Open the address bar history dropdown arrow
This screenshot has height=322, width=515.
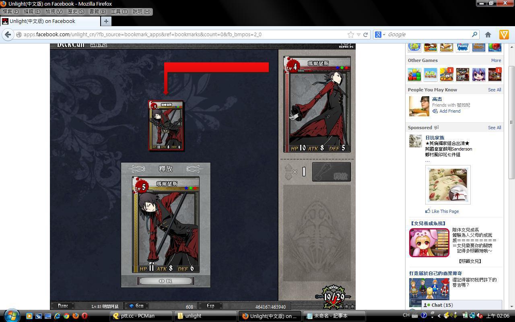(358, 35)
